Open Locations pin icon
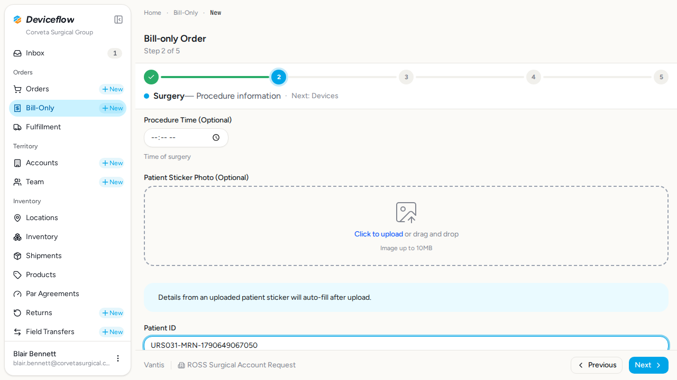677x380 pixels. coord(17,218)
